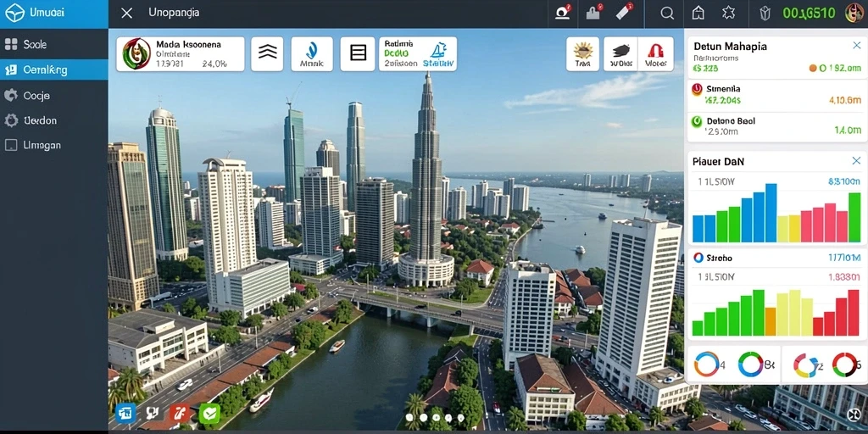Screen dimensions: 868x434
Task: Close the Unopangia view with the X
Action: click(x=127, y=14)
